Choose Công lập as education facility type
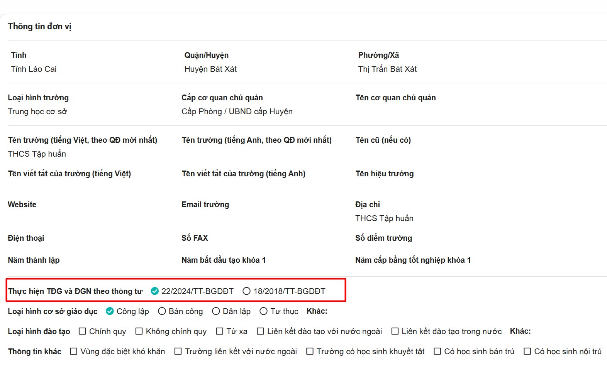 (x=110, y=311)
